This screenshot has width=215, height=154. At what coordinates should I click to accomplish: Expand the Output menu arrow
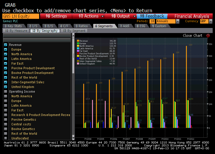click(x=134, y=16)
